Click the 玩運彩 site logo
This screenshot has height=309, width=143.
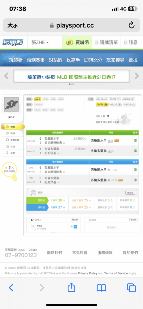(x=13, y=42)
